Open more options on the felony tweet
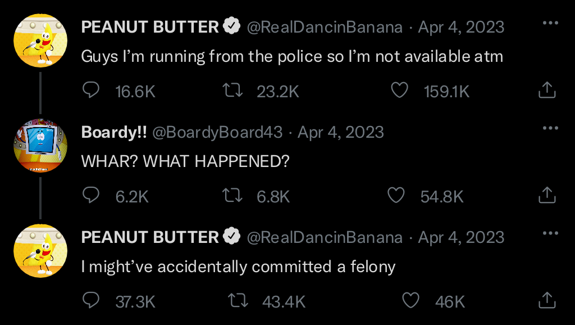This screenshot has width=575, height=325. click(x=550, y=233)
